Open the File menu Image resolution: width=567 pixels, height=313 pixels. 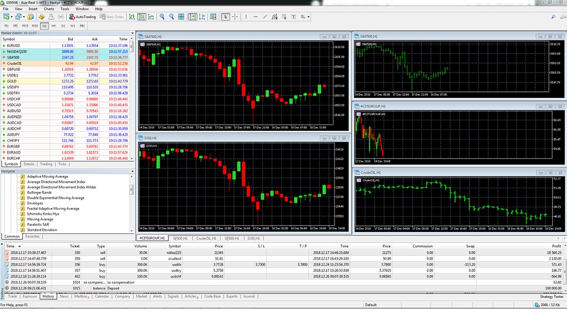click(6, 9)
